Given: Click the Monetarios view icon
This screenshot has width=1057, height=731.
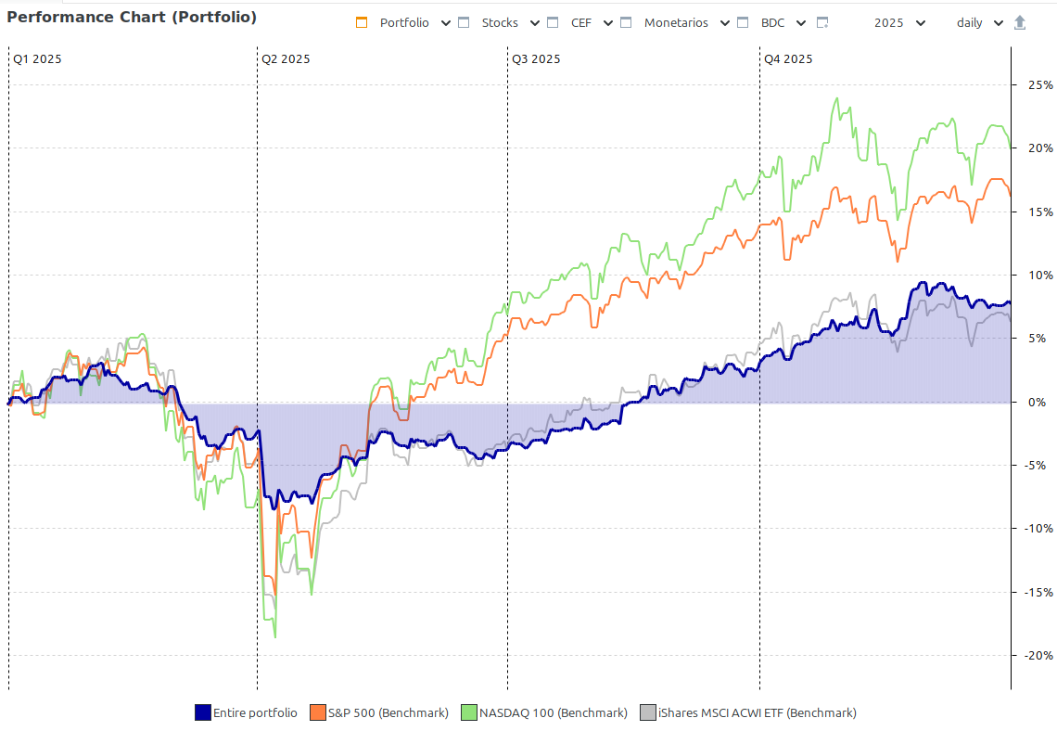Looking at the screenshot, I should [x=626, y=23].
